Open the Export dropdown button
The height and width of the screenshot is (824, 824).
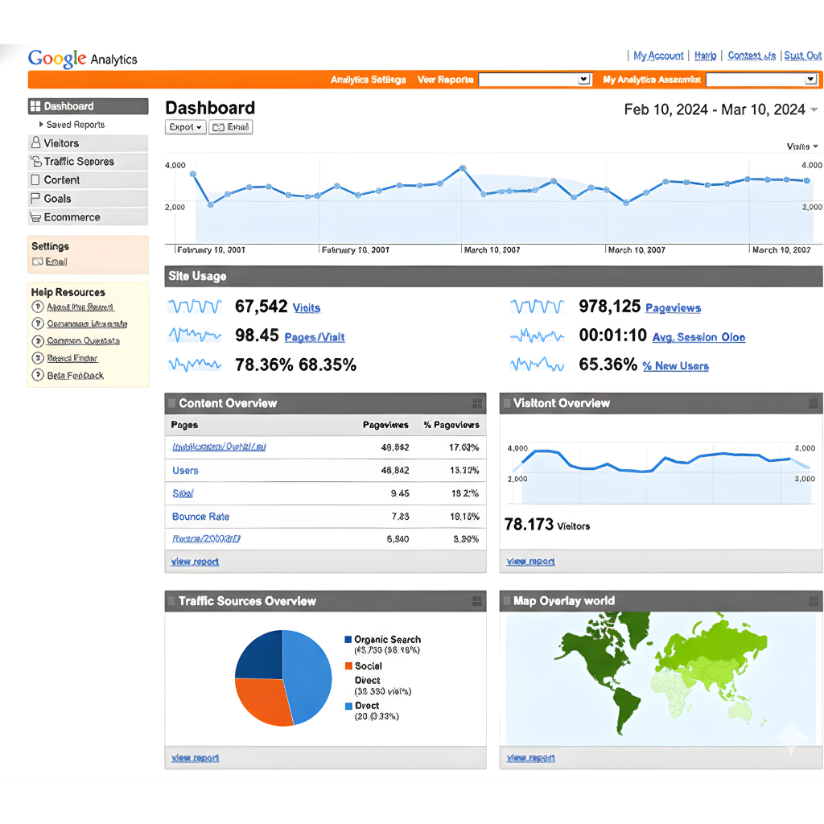click(x=185, y=127)
